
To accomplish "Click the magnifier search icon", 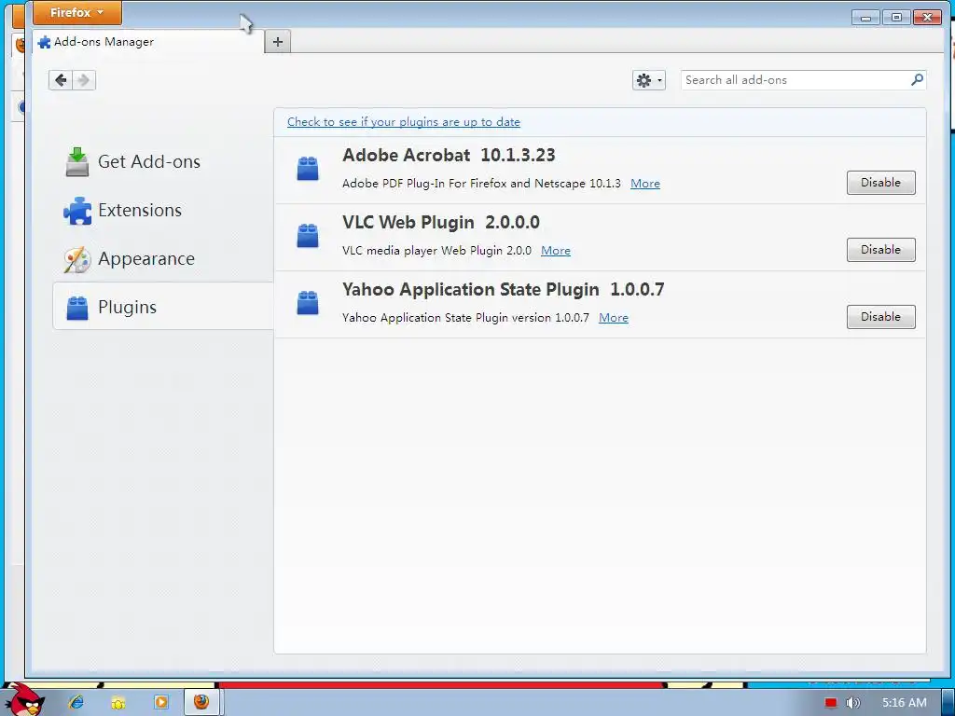I will pyautogui.click(x=917, y=80).
